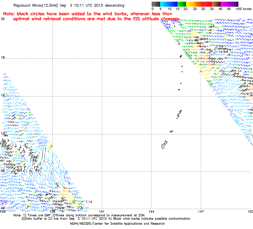Screen dimensions: 253x229
Task: Click the red 30-35 knots legend swatch
Action: (208, 4)
